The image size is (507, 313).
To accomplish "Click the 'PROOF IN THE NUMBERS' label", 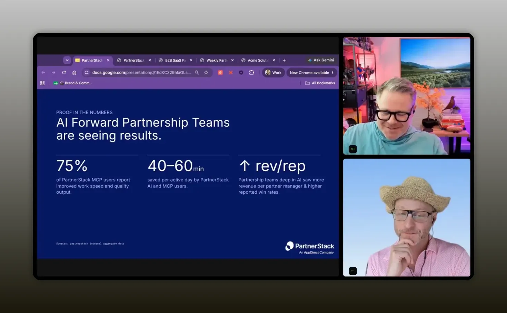I will coord(84,112).
